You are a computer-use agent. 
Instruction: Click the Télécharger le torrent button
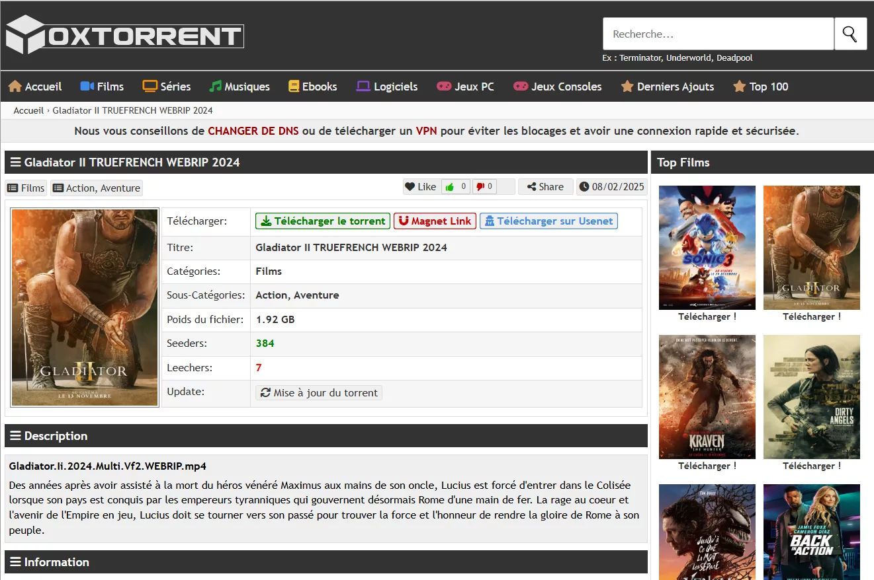322,221
